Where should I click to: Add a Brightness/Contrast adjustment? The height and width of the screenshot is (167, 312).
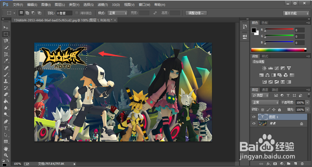[264, 68]
